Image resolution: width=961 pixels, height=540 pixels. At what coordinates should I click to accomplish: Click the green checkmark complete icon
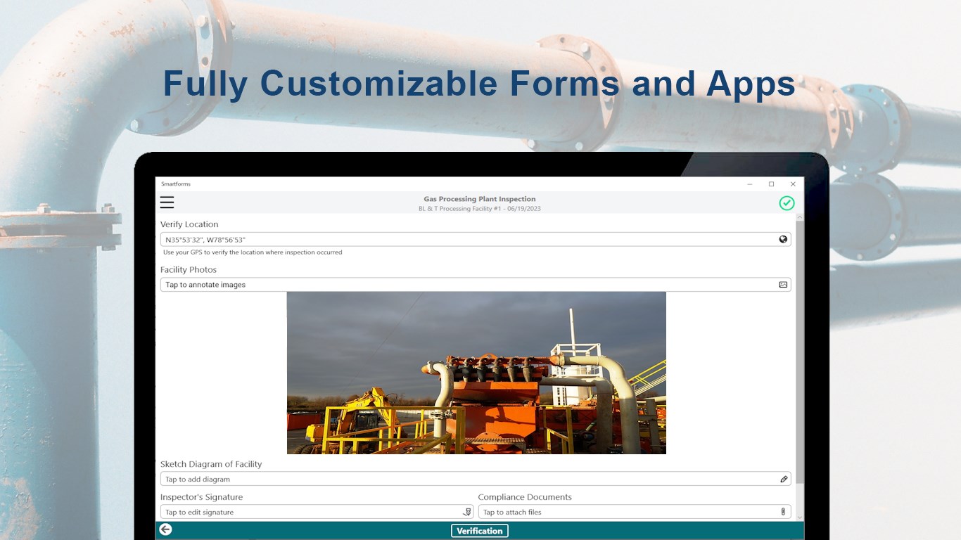(787, 203)
